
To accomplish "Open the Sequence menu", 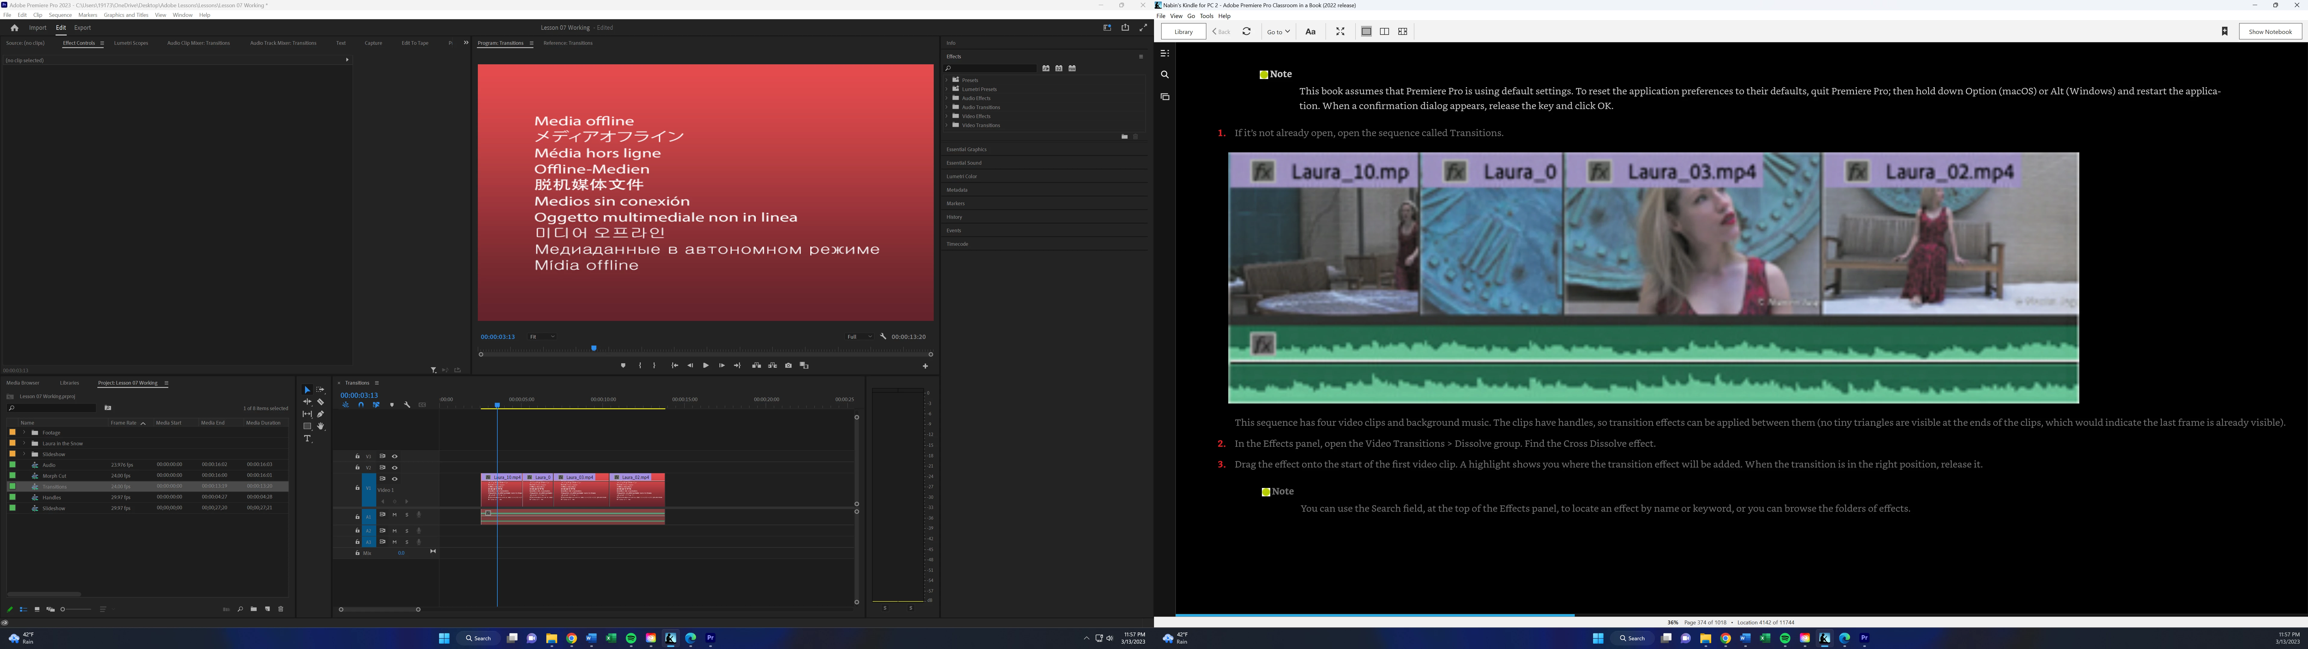I will (x=60, y=15).
